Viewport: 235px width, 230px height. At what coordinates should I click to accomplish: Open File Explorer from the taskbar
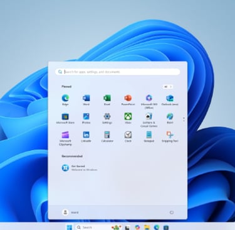[x=147, y=227]
